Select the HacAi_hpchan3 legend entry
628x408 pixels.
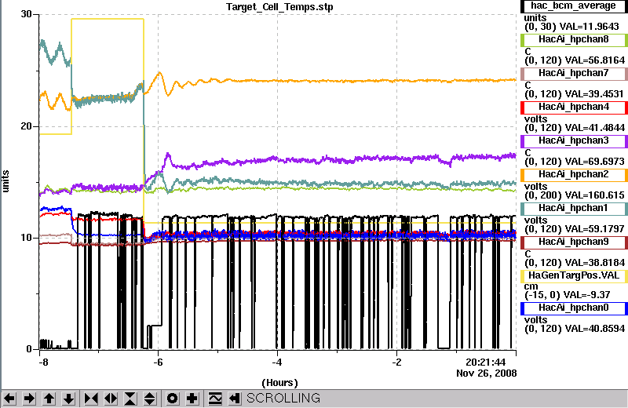574,141
